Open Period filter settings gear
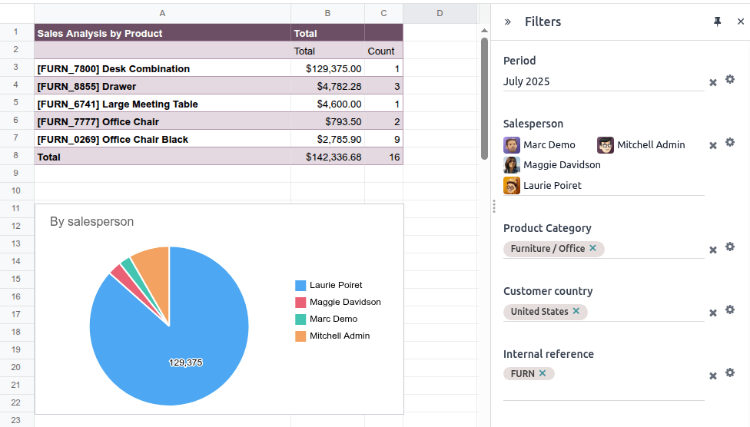 pos(730,80)
